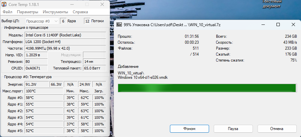
Task: Click the speed value 43 MB/s
Action: [x=290, y=42]
